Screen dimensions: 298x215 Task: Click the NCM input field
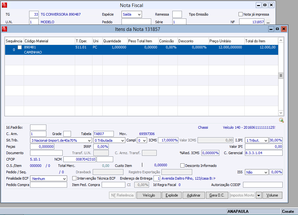[x=80, y=159]
